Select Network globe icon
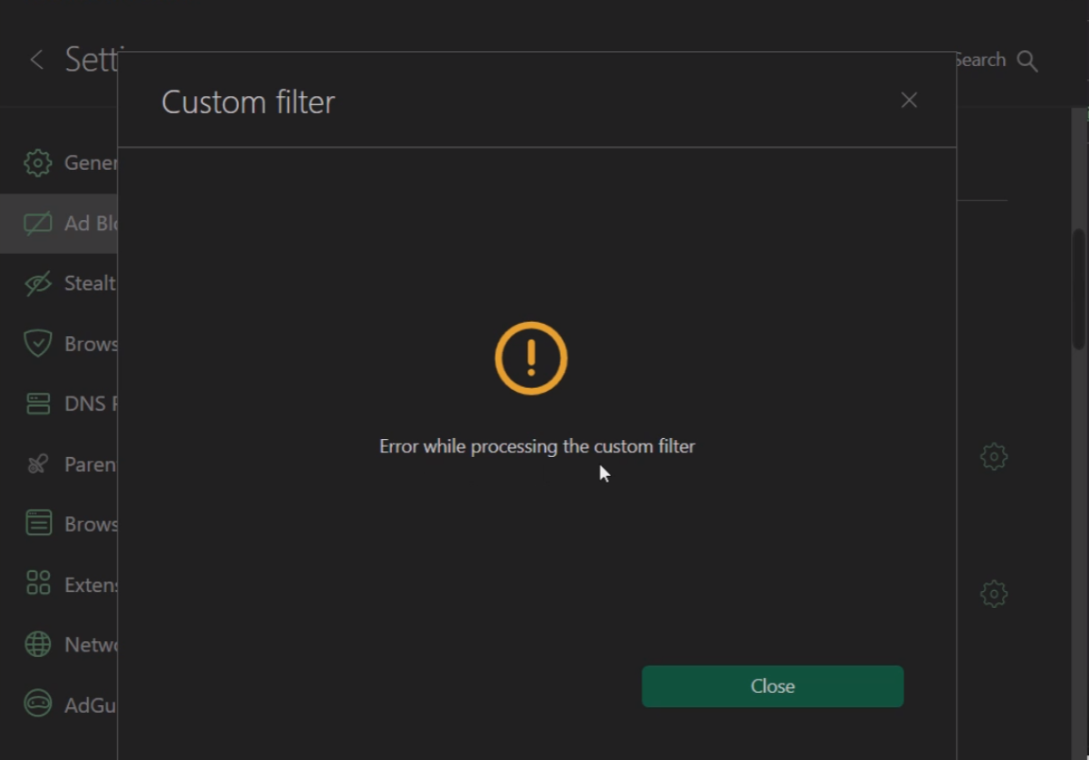The width and height of the screenshot is (1089, 760). (38, 644)
